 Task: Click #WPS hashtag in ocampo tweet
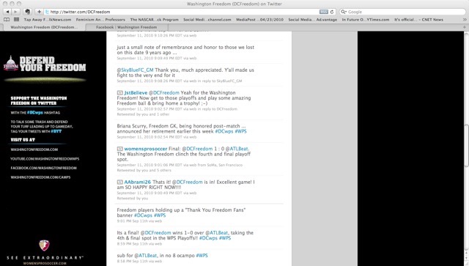point(202,256)
